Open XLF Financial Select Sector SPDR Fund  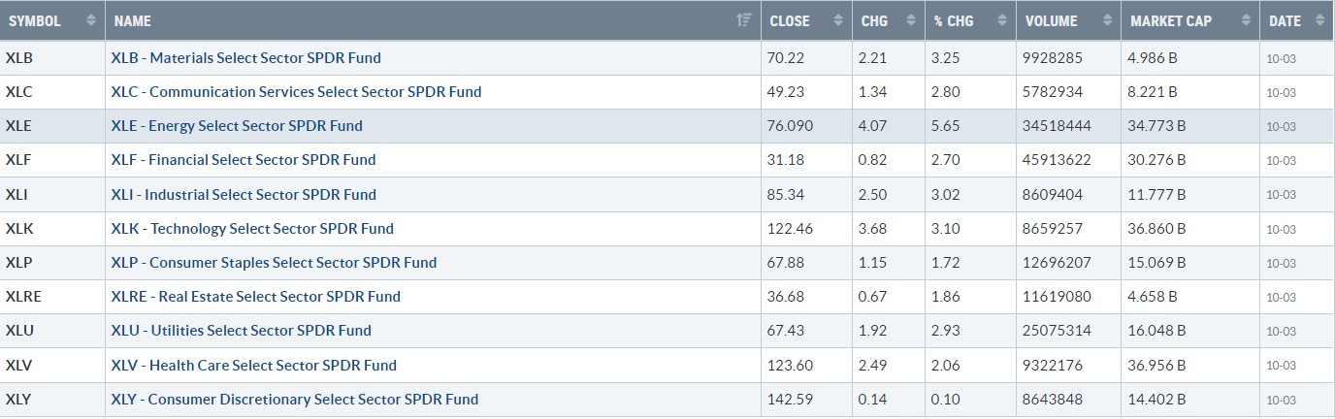coord(244,159)
